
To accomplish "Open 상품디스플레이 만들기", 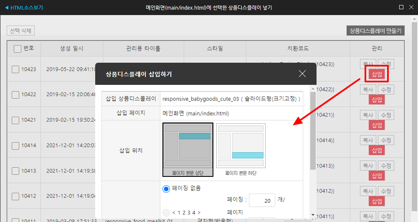I will click(x=375, y=31).
